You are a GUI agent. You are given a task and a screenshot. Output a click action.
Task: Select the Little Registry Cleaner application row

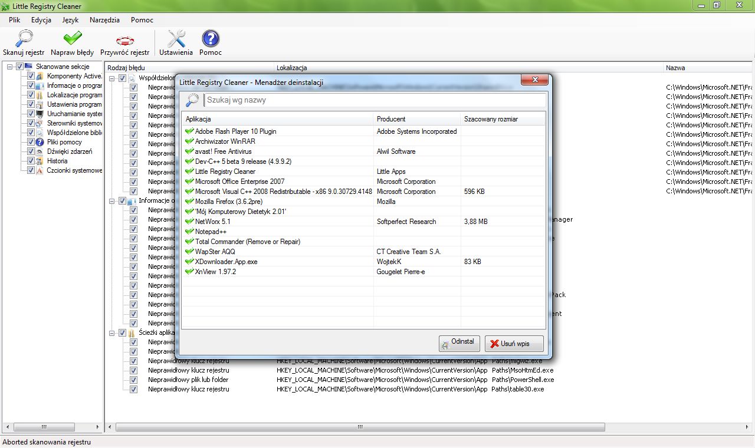364,172
